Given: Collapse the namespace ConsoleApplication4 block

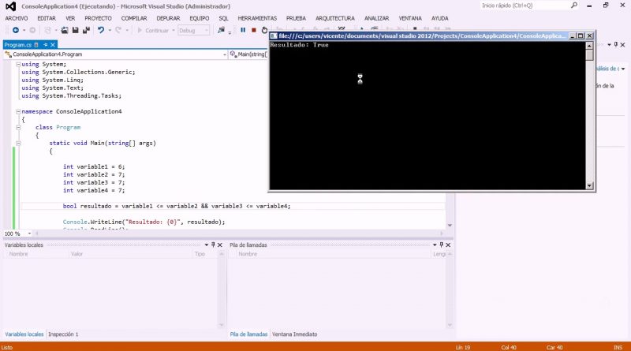Looking at the screenshot, I should coord(18,111).
